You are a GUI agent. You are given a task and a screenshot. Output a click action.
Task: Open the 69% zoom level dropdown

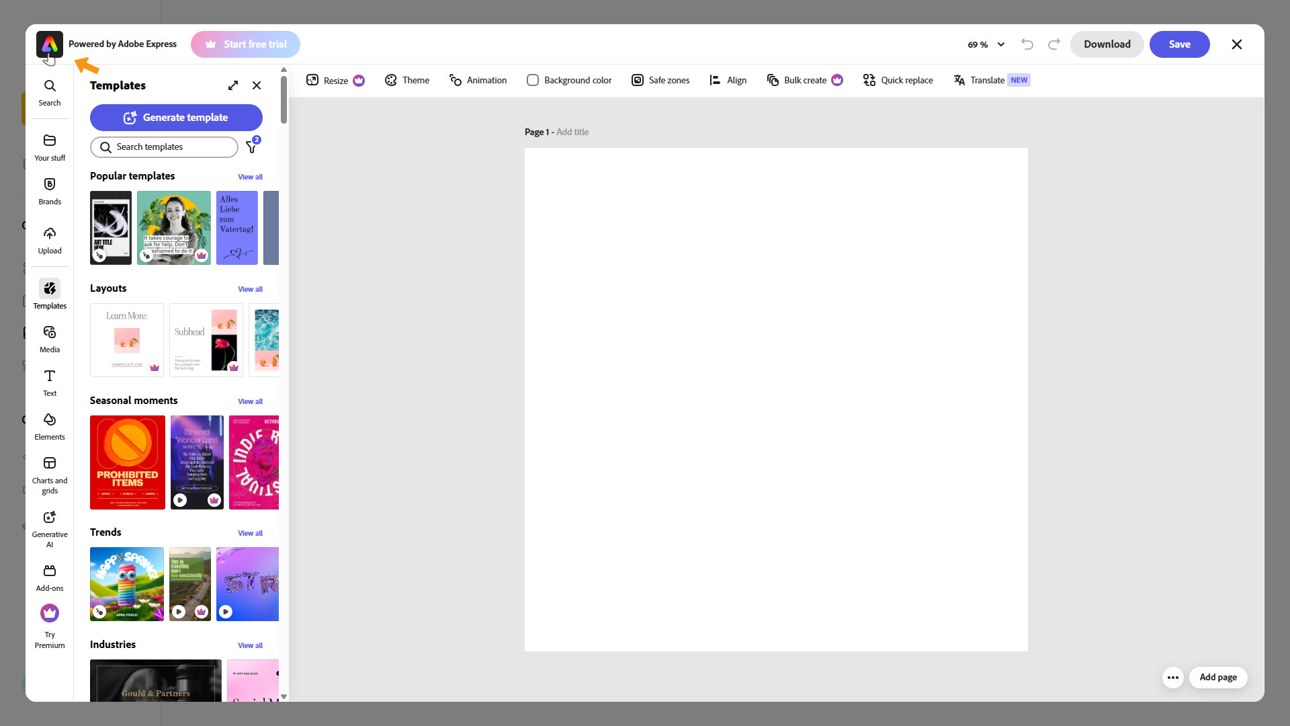pos(986,44)
